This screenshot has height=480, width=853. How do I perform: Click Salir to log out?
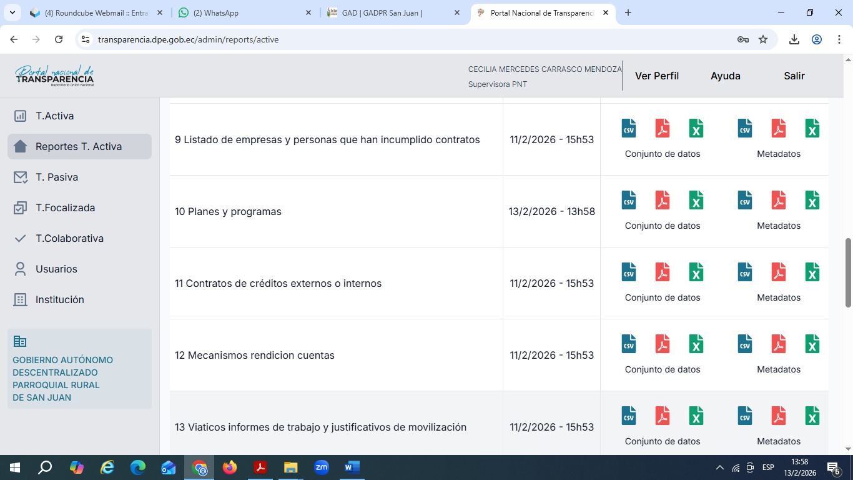tap(794, 76)
